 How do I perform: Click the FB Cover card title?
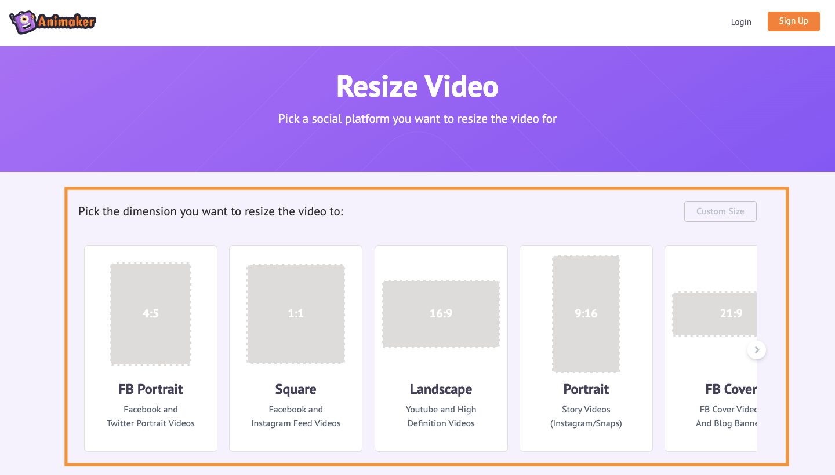coord(730,389)
